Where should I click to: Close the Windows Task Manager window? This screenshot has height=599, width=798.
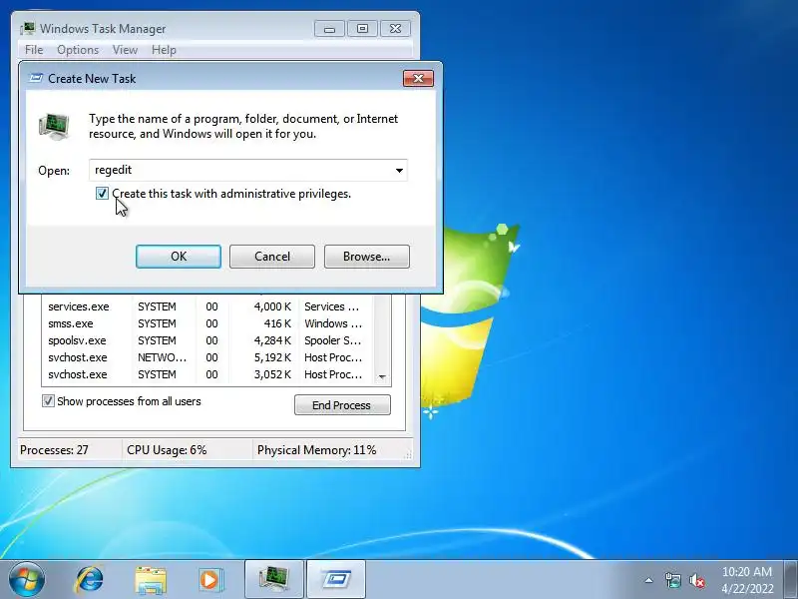point(395,29)
